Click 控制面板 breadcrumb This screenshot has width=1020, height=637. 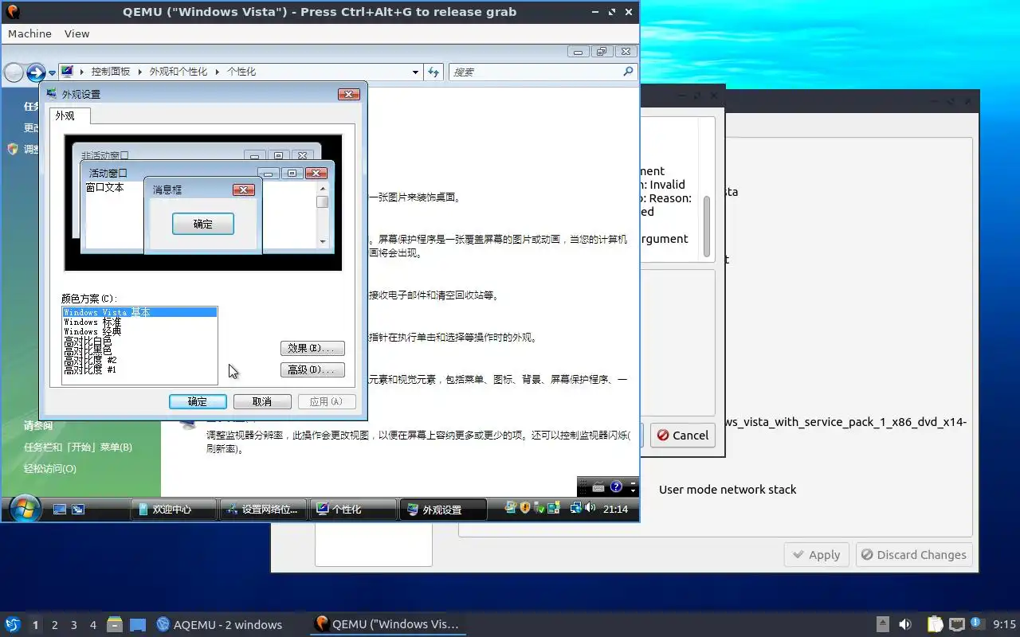tap(110, 72)
